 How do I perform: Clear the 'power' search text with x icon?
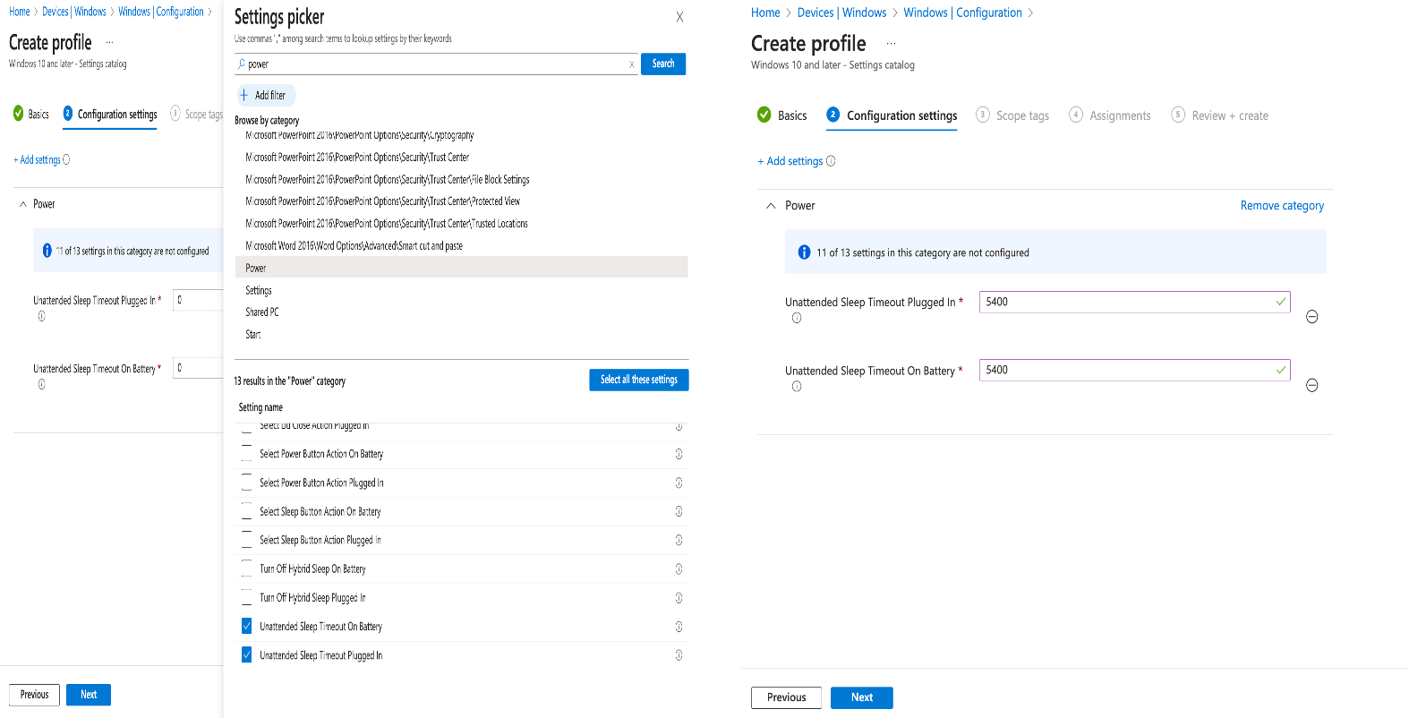click(631, 64)
